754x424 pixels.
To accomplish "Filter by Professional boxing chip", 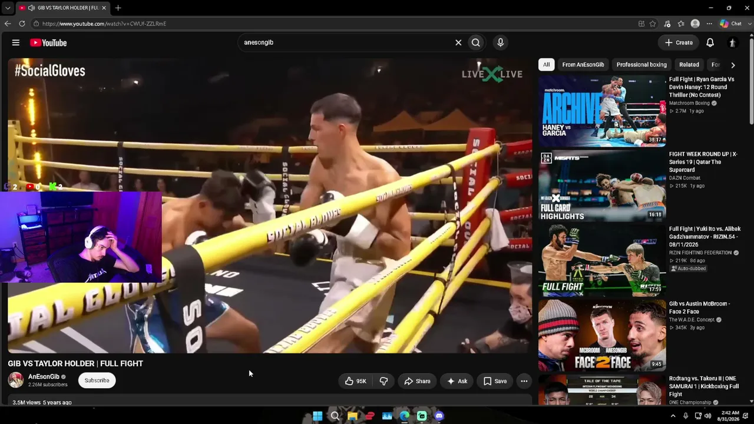I will click(x=641, y=65).
